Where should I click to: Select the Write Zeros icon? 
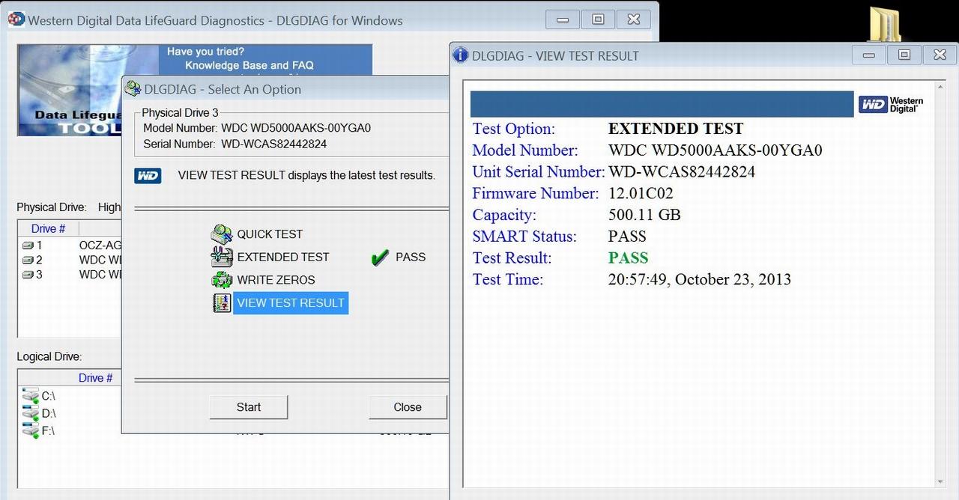click(x=222, y=280)
